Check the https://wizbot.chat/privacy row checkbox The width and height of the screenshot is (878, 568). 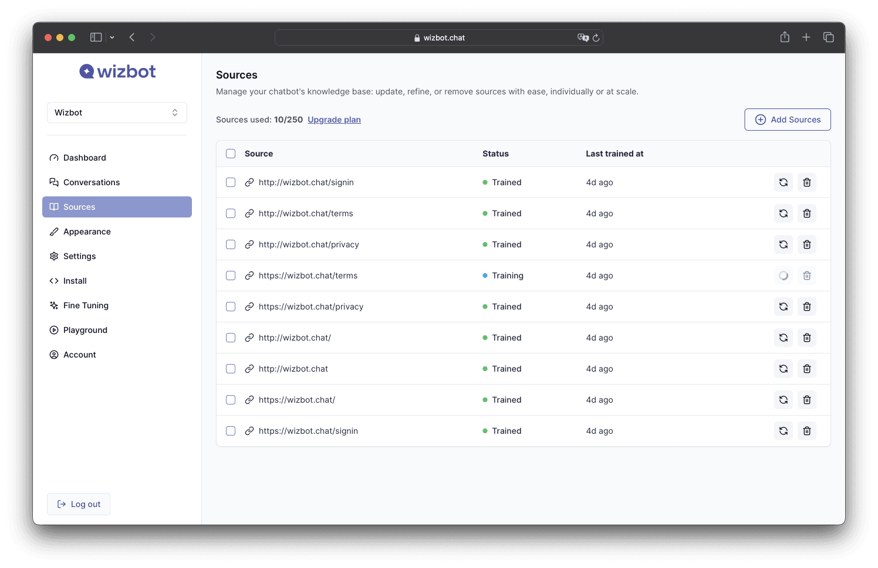(231, 307)
